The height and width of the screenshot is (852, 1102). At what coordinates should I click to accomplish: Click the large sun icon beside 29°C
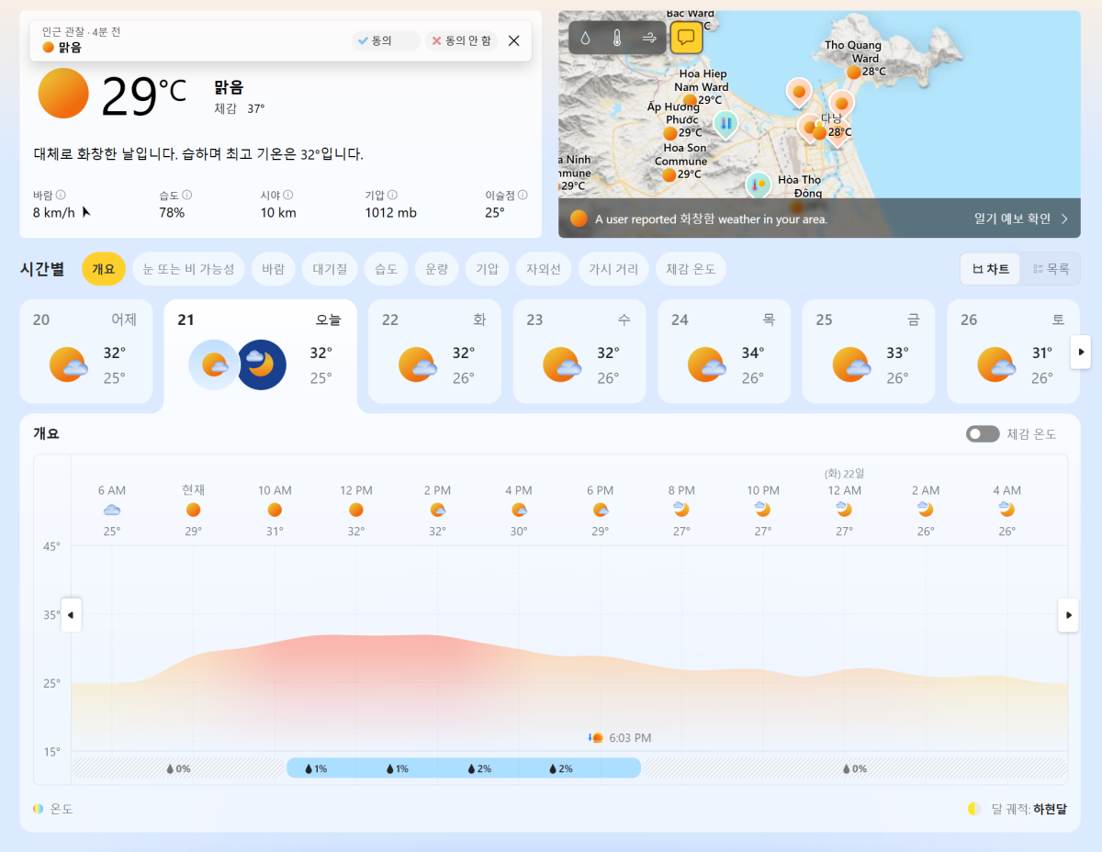pyautogui.click(x=63, y=93)
